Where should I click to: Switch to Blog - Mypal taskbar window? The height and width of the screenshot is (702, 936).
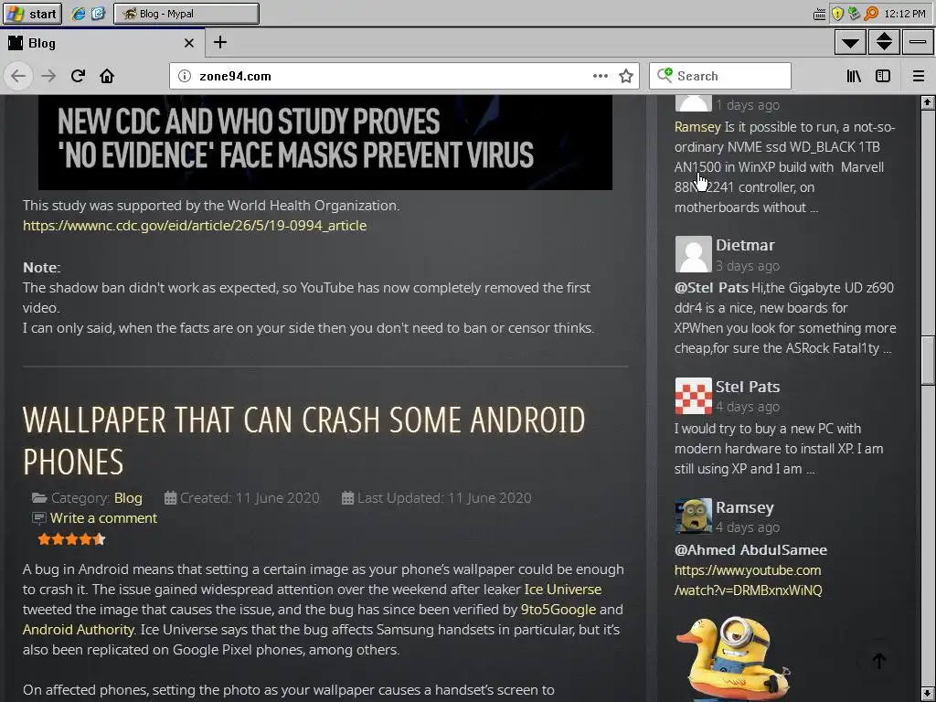click(x=186, y=13)
